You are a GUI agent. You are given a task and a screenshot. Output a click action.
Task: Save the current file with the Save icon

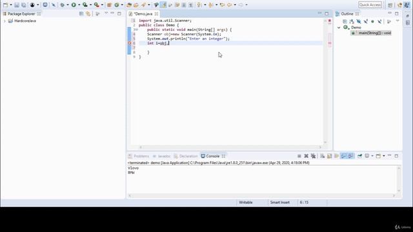[x=17, y=5]
